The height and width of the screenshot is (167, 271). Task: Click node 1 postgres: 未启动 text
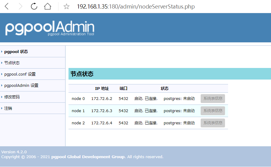(x=179, y=111)
